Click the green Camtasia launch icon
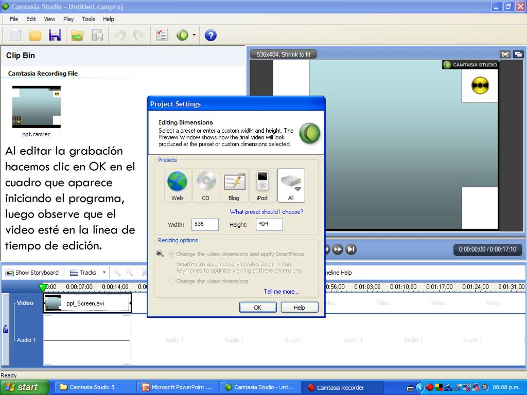The height and width of the screenshot is (395, 527). pyautogui.click(x=183, y=35)
